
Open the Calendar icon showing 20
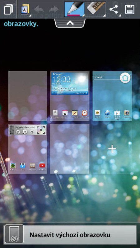[x=65, y=113]
